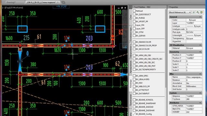Edit the Глубина value 260
Screen dimensions: 207x116
[194, 99]
